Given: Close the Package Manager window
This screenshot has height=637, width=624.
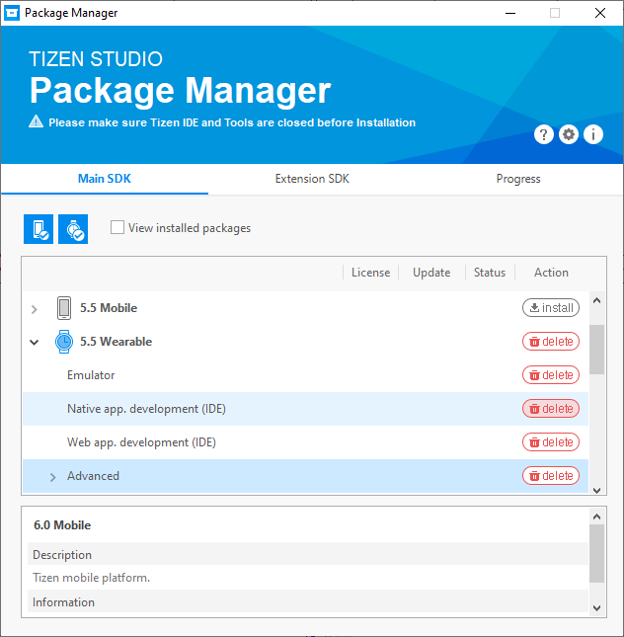Looking at the screenshot, I should click(600, 13).
